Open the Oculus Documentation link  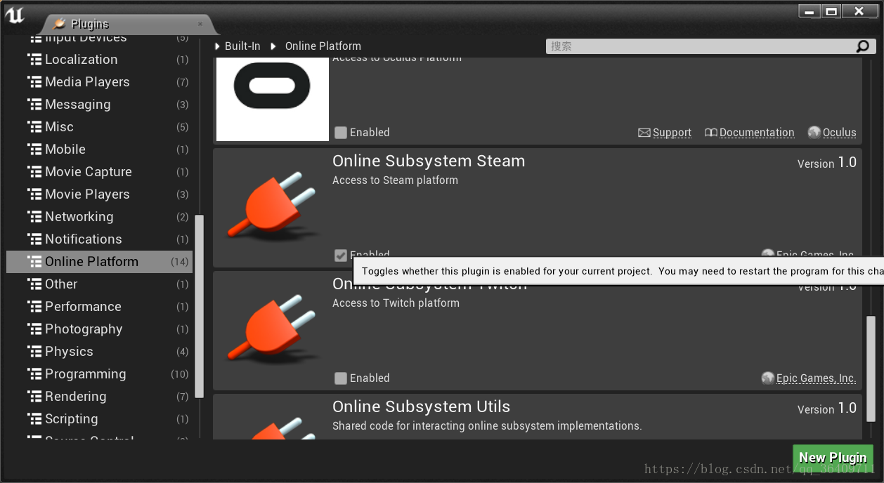click(757, 133)
